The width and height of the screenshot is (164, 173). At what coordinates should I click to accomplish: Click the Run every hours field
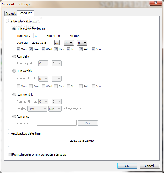(x=39, y=36)
